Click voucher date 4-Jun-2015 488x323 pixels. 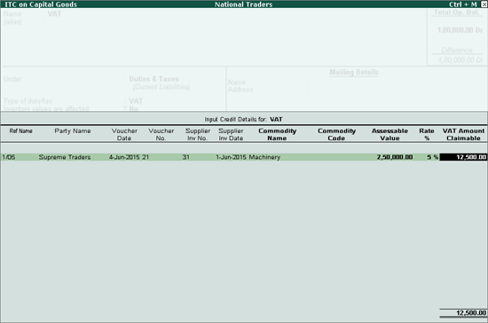[124, 157]
